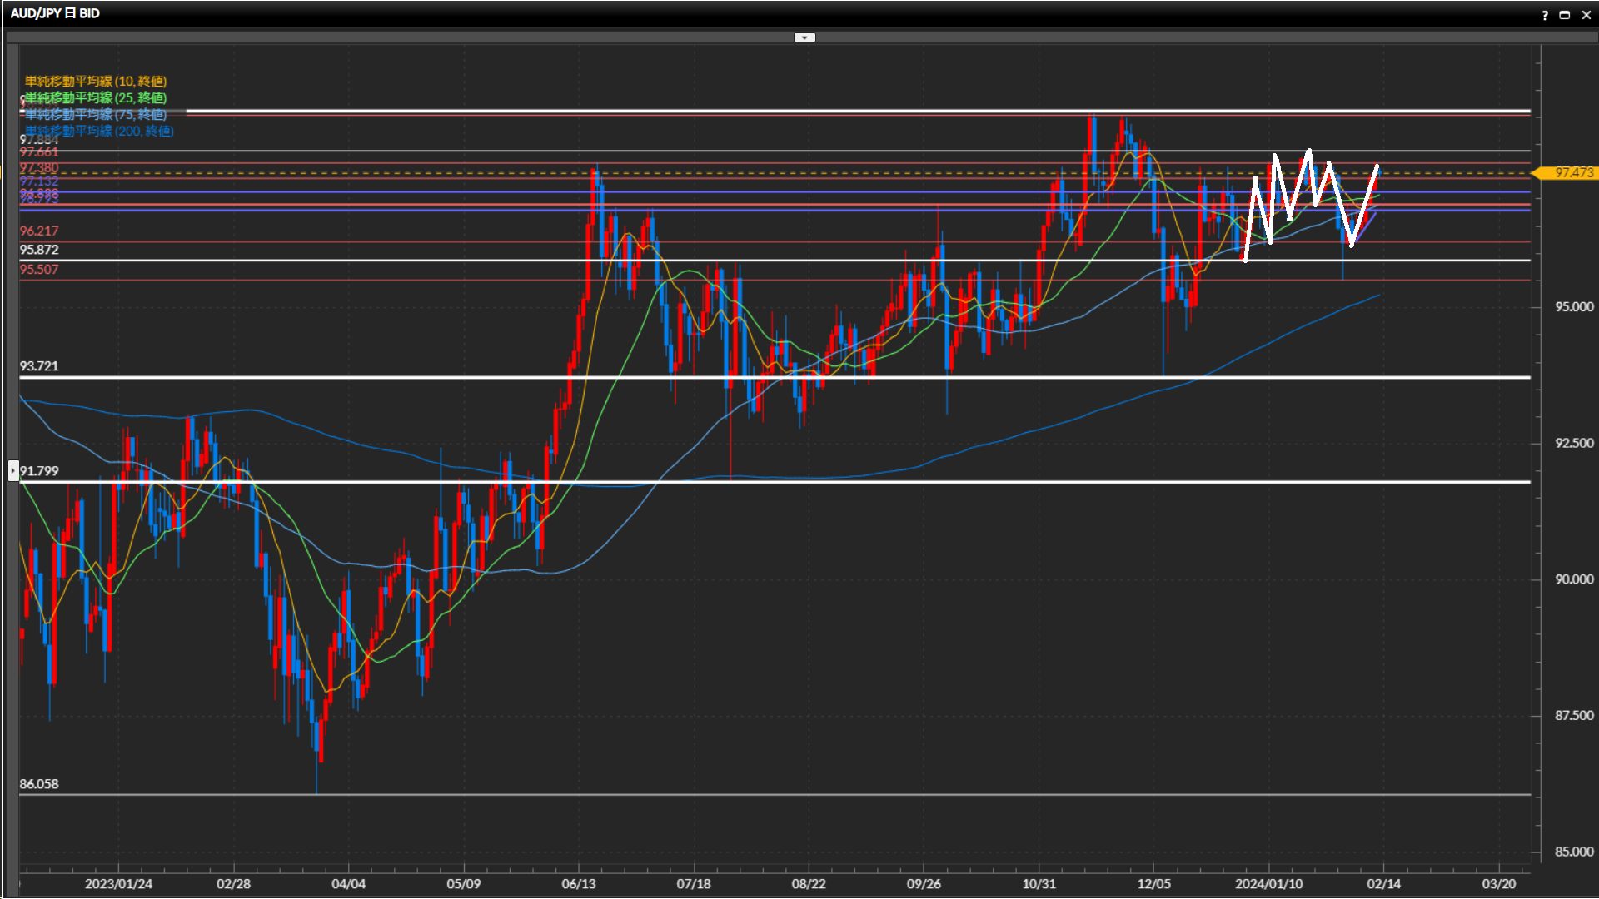Click the 96.217 red line label
1599x899 pixels.
click(x=39, y=231)
